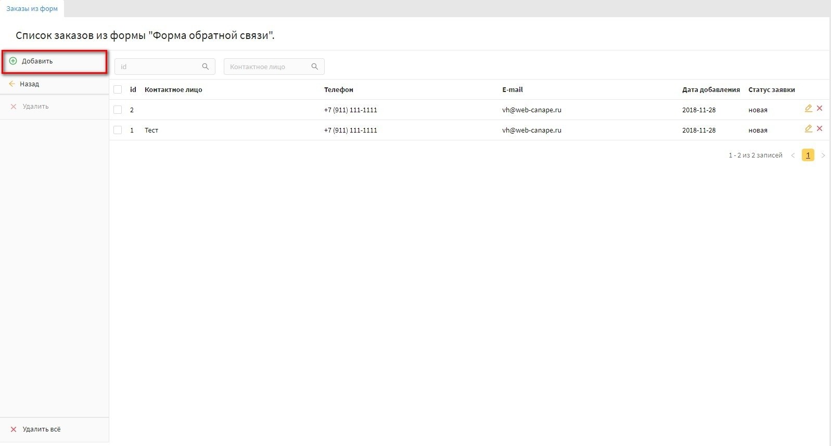Go to the next page using the right chevron
The width and height of the screenshot is (831, 446).
pyautogui.click(x=823, y=155)
